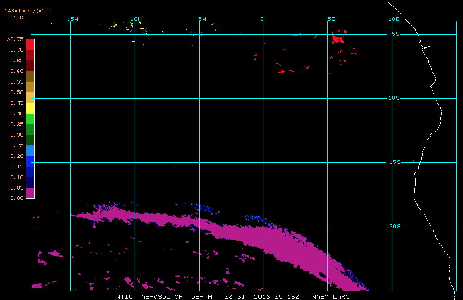Viewport: 463px width, 300px height.
Task: Click the AOD legend heading
Action: (x=18, y=18)
